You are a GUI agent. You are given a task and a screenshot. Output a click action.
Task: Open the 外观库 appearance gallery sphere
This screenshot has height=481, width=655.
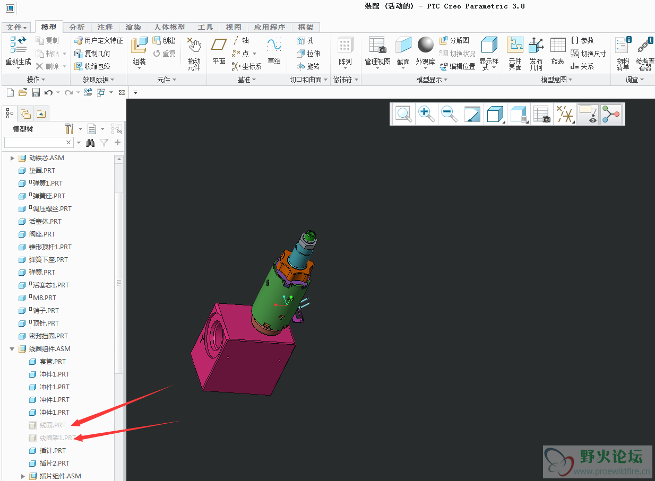pos(426,45)
